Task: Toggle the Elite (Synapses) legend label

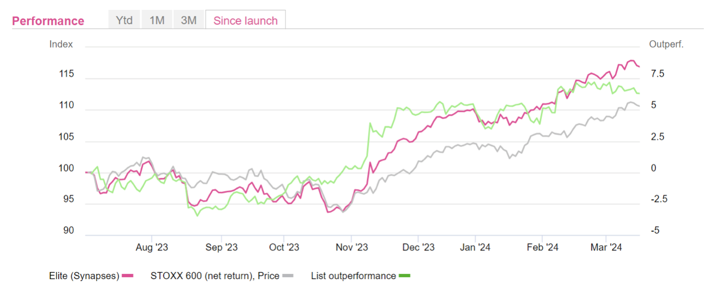Action: click(x=84, y=276)
